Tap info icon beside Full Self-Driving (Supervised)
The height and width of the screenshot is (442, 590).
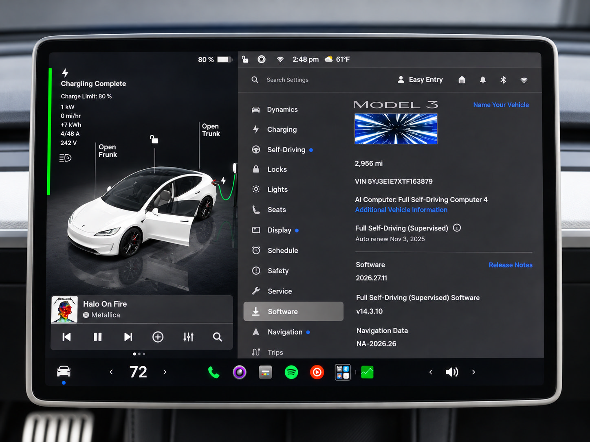point(457,228)
